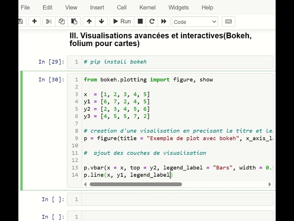Open the Cell menu
The width and height of the screenshot is (294, 221).
[x=122, y=7]
